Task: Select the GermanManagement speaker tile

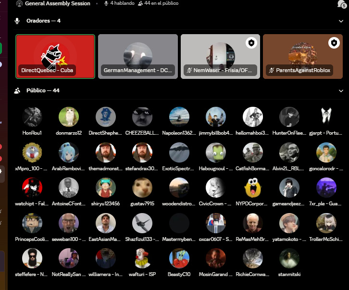Action: (138, 57)
